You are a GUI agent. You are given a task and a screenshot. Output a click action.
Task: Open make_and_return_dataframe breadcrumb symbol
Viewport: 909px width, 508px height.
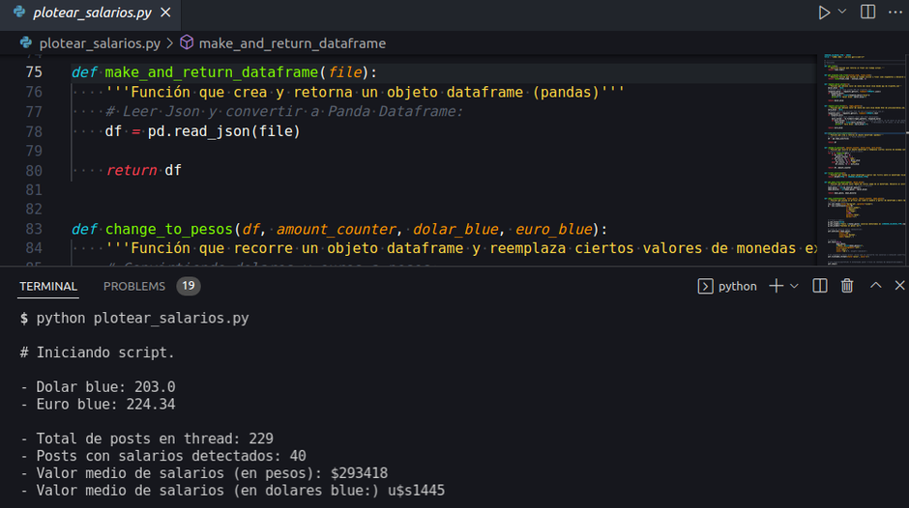pos(292,43)
